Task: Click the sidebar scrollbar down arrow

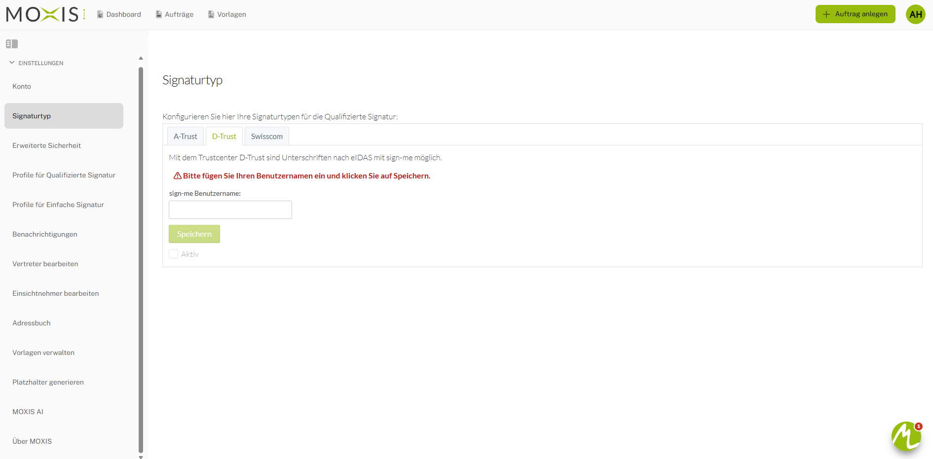Action: pyautogui.click(x=141, y=457)
